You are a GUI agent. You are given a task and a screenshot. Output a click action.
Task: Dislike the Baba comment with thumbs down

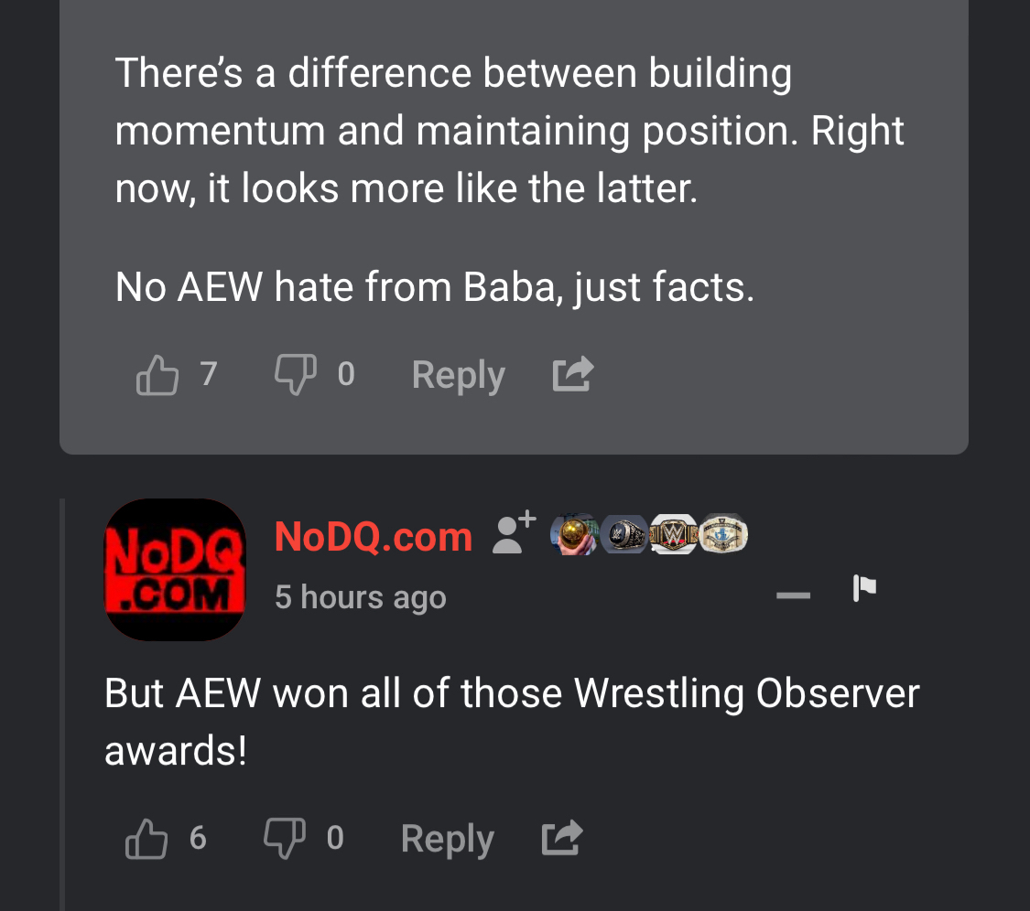pos(296,375)
